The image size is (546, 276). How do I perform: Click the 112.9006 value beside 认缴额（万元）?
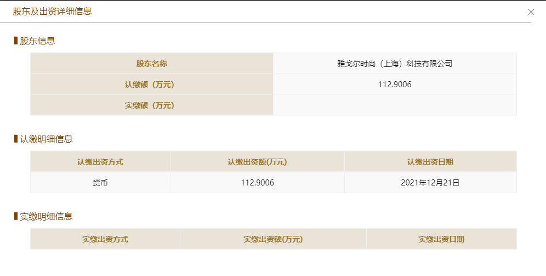395,85
